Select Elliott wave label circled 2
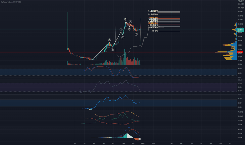This screenshot has width=245, height=145. point(112,50)
